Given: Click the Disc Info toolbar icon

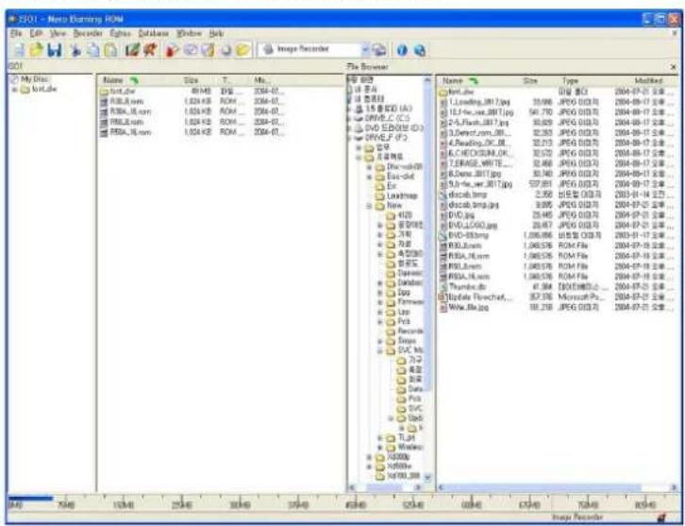Looking at the screenshot, I should point(191,50).
